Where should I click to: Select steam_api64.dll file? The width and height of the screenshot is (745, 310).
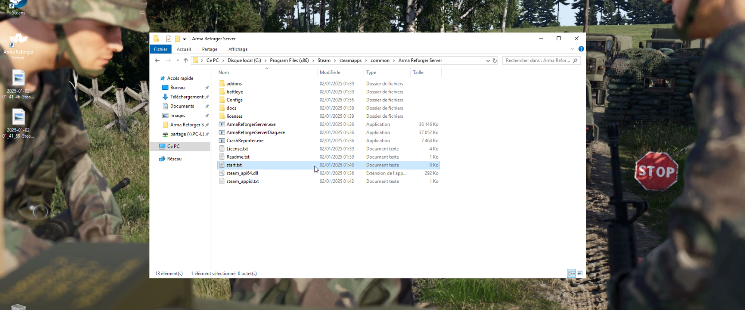[242, 173]
